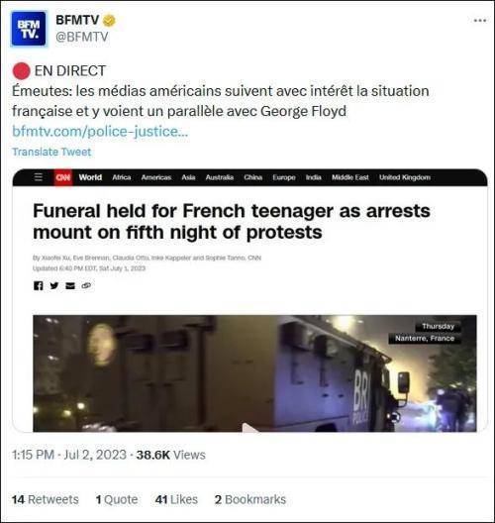Open the Europe section in the CNN nav
This screenshot has width=495, height=523.
click(x=284, y=177)
